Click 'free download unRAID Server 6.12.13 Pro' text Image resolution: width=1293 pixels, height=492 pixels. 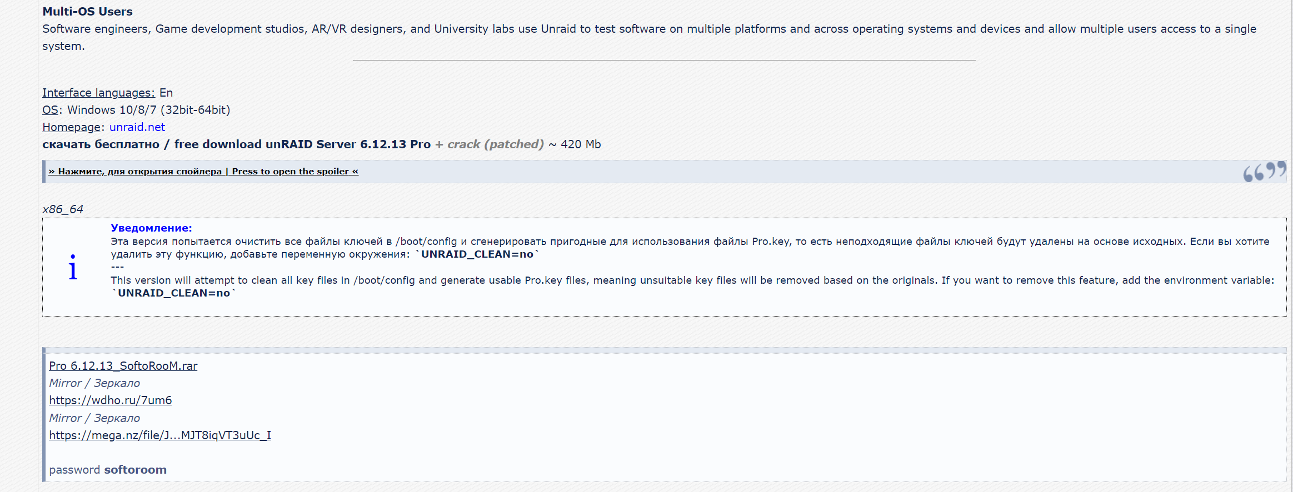302,144
